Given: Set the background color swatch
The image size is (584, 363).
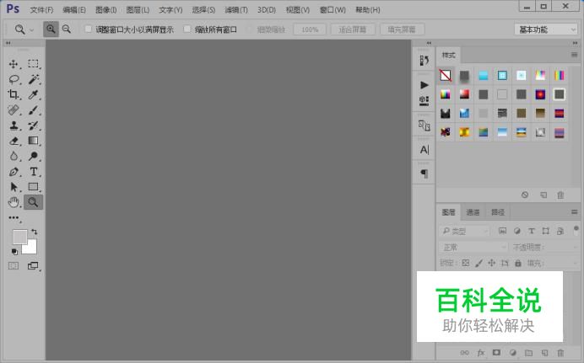Looking at the screenshot, I should point(32,249).
